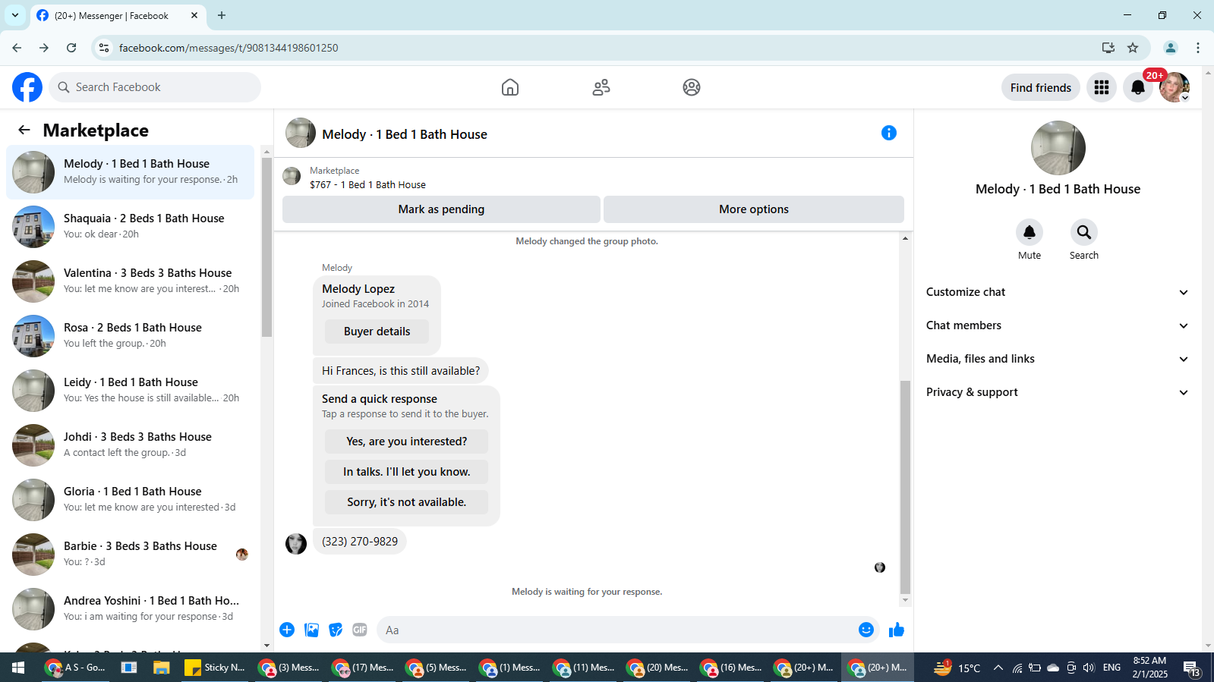1214x682 pixels.
Task: Open Leidy 1 Bed 1 Bath House chat
Action: click(131, 391)
